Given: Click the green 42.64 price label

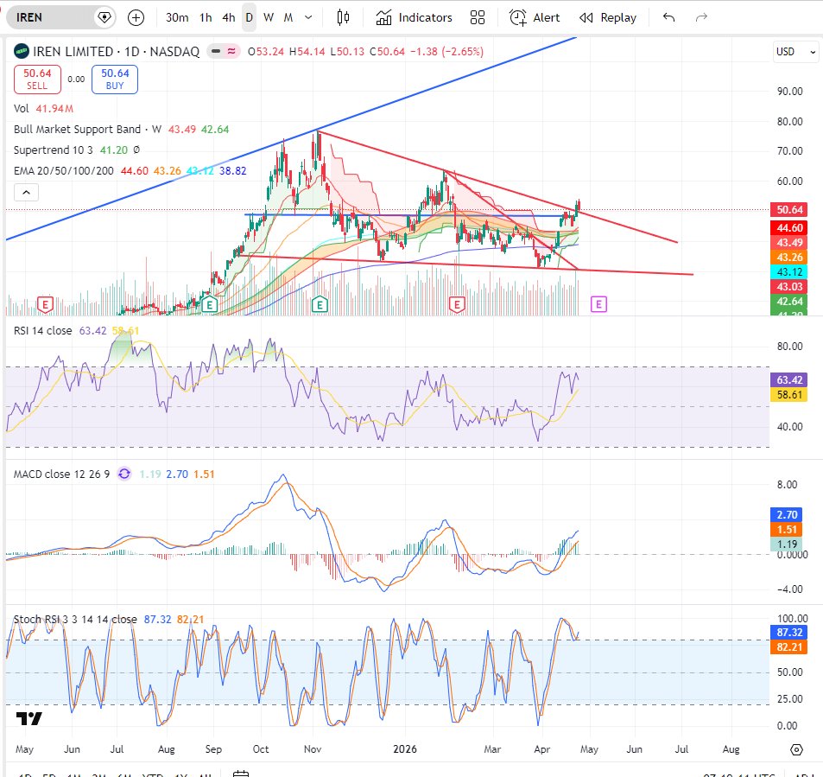Looking at the screenshot, I should pyautogui.click(x=788, y=301).
